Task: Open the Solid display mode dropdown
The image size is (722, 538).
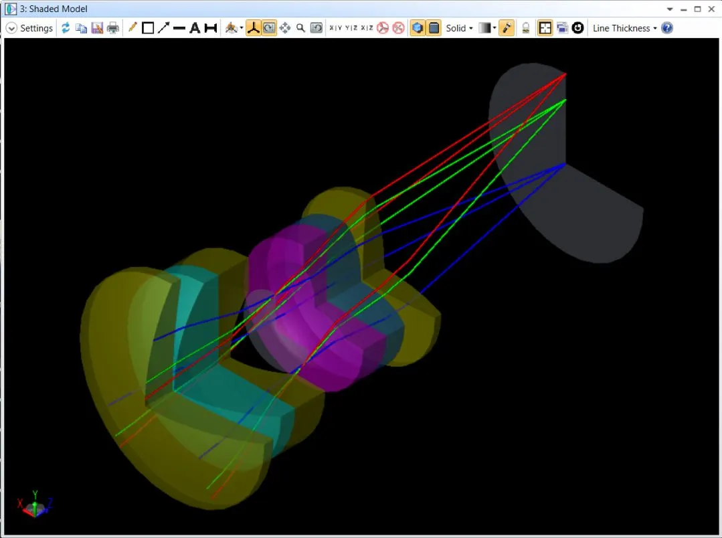Action: pyautogui.click(x=459, y=28)
